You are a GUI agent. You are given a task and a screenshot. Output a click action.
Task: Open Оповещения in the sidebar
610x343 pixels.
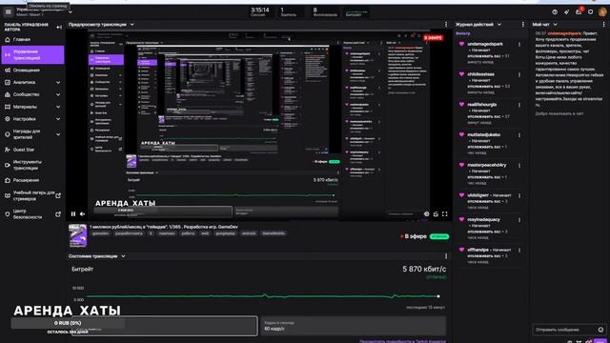(x=32, y=70)
